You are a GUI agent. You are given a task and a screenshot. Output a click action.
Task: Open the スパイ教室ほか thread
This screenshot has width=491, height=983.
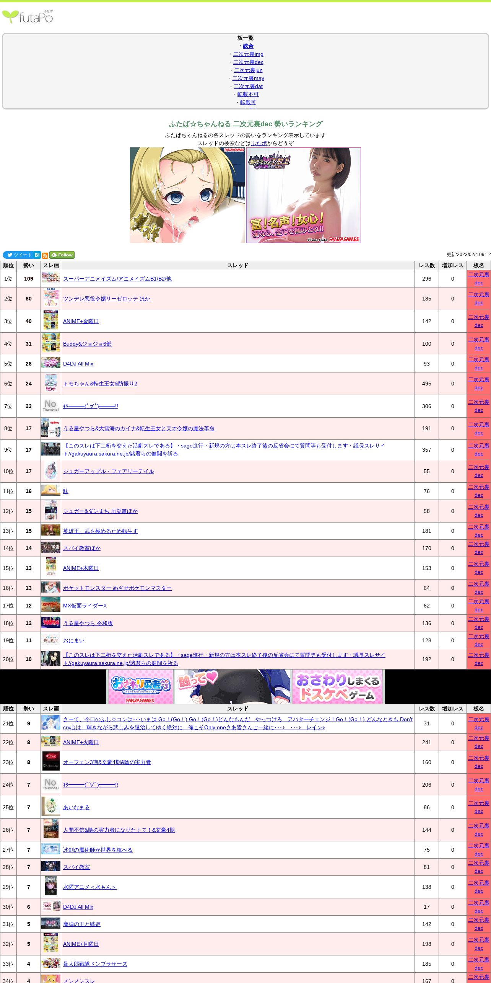pos(82,548)
